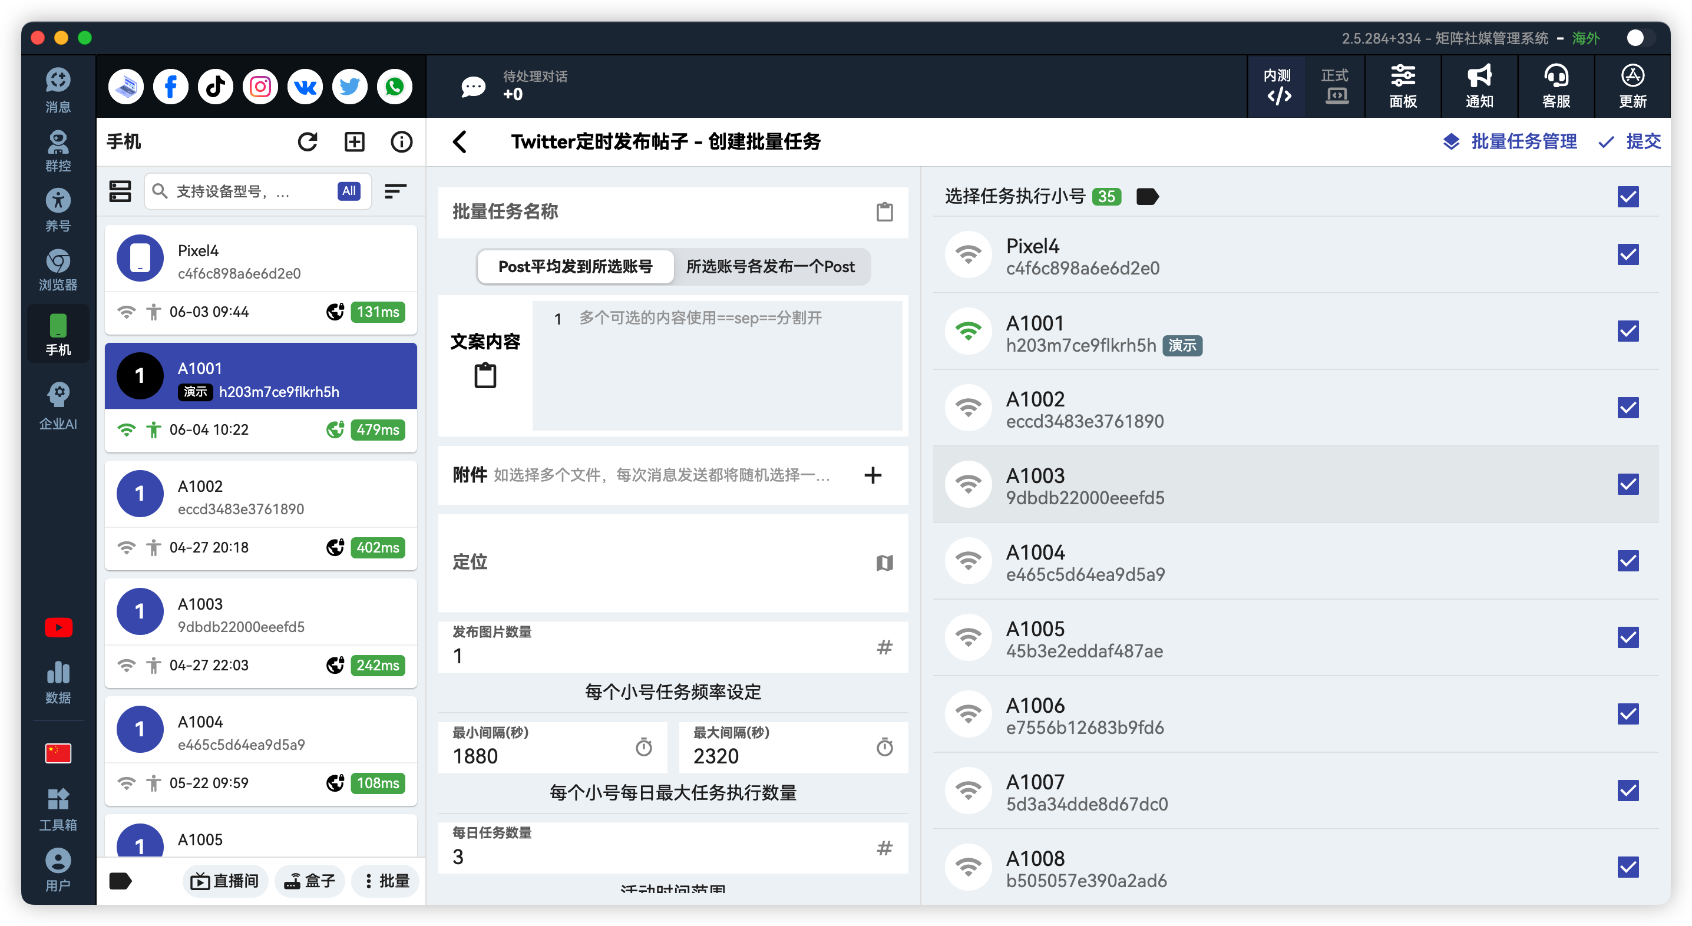Select the WhatsApp platform icon
The width and height of the screenshot is (1692, 926).
(394, 87)
